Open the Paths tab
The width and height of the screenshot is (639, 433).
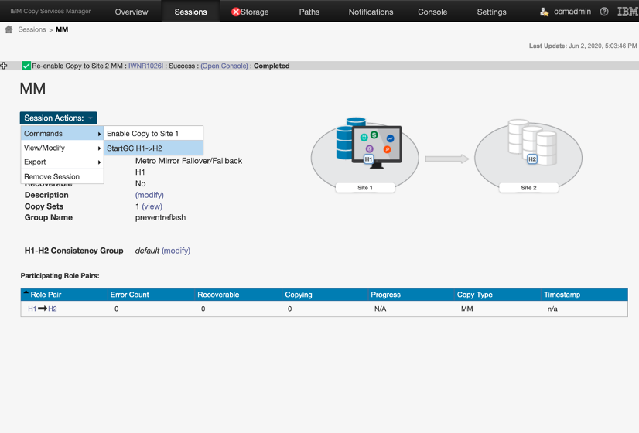point(309,12)
